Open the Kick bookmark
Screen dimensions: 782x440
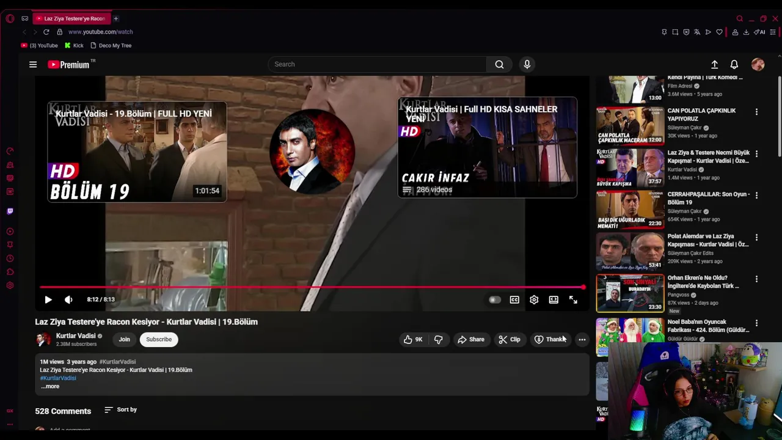(x=73, y=45)
